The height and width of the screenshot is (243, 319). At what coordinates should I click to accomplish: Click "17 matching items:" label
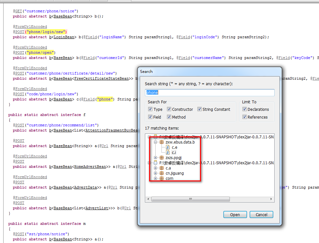tap(162, 128)
